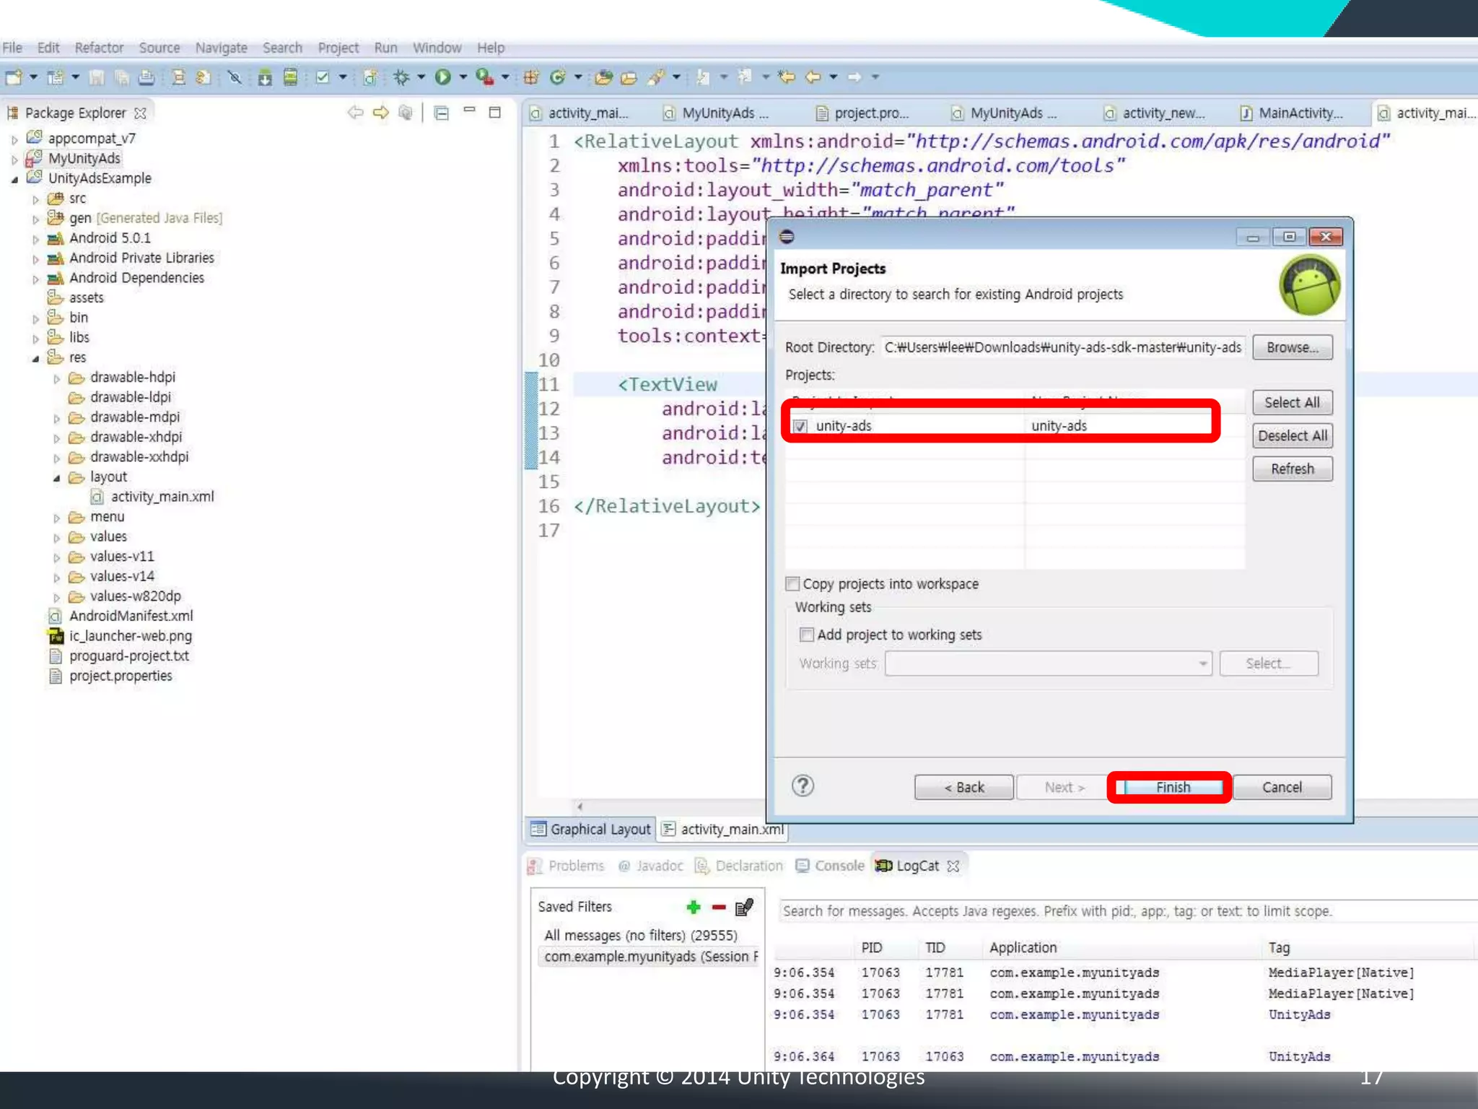Click Collapse All in Package Explorer
This screenshot has height=1109, width=1478.
442,113
